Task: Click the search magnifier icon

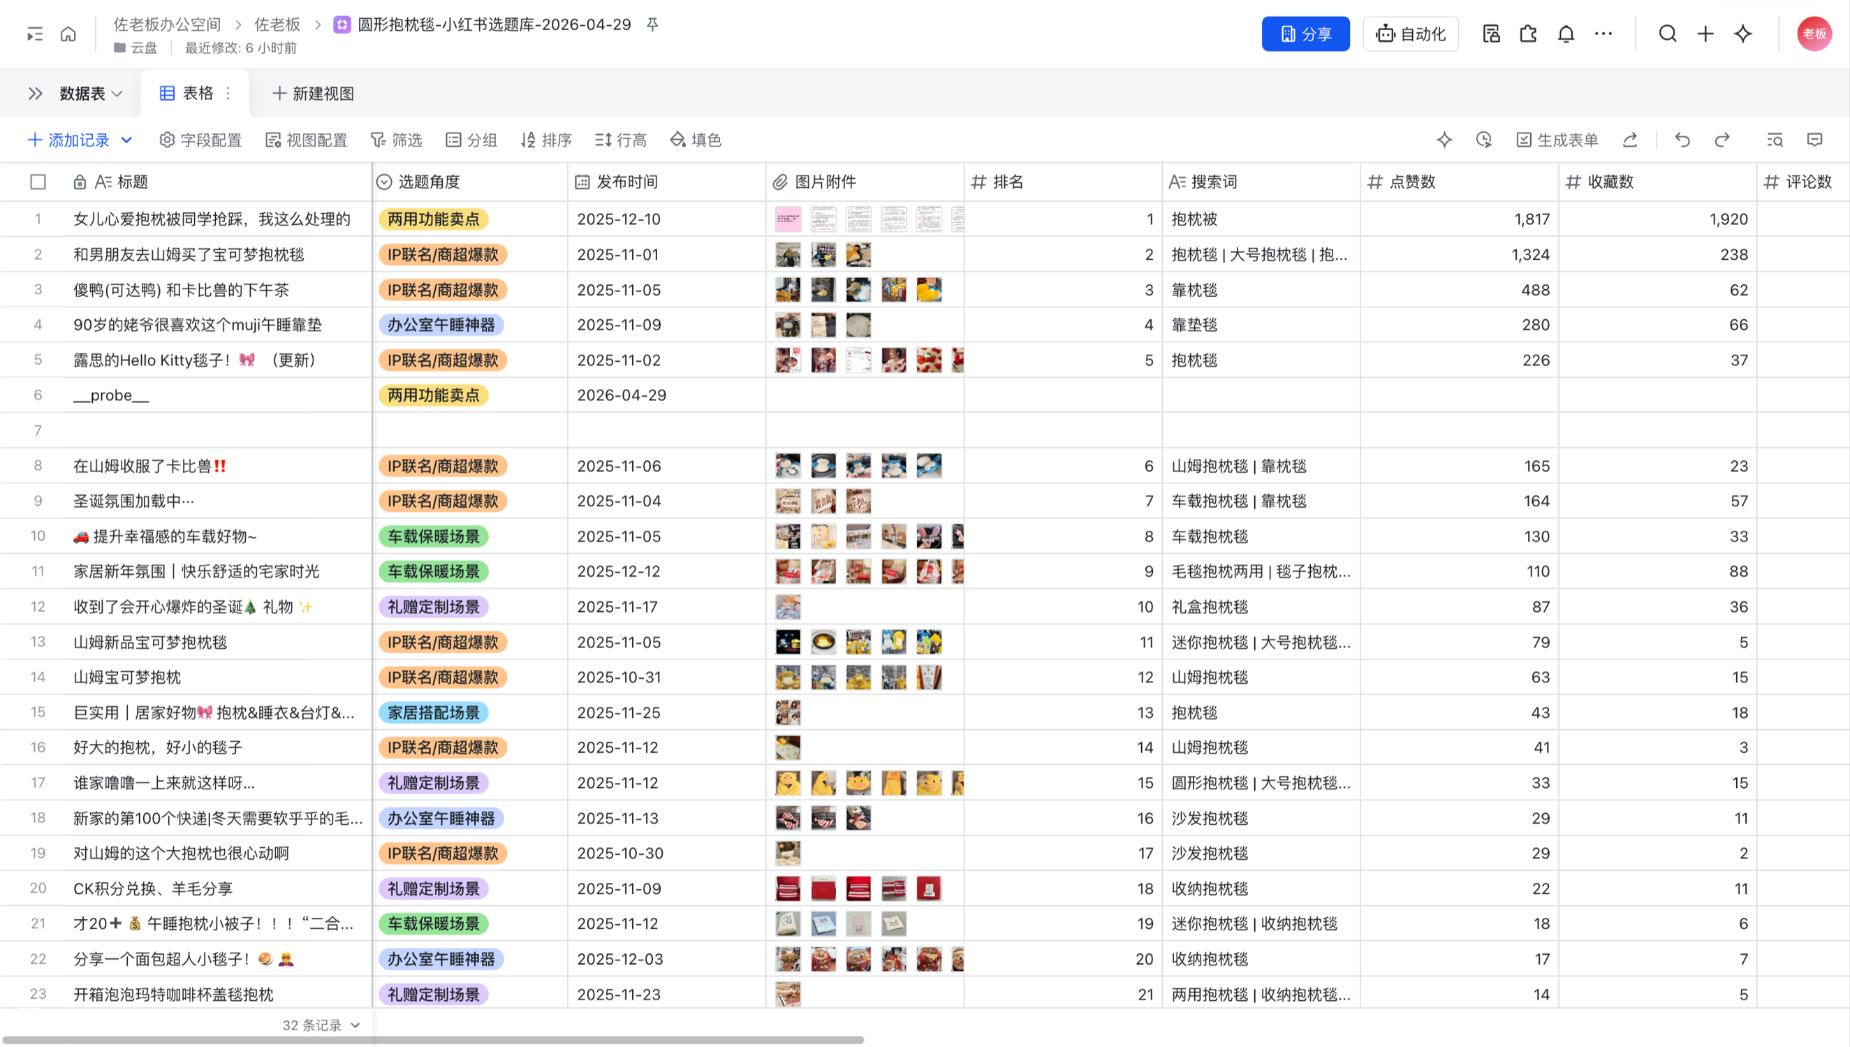Action: click(1667, 34)
